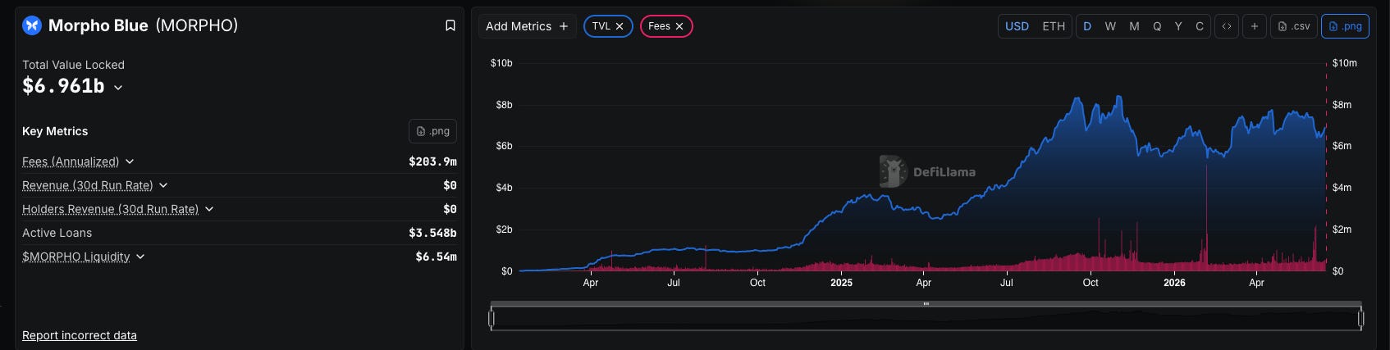Switch the chart denomination to USD
Viewport: 1390px width, 350px height.
(x=1017, y=26)
